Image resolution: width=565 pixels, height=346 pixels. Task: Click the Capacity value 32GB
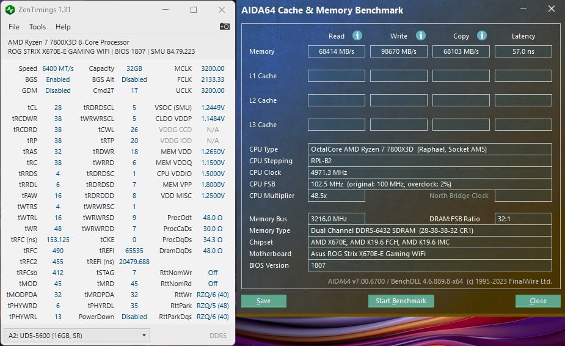click(x=134, y=68)
